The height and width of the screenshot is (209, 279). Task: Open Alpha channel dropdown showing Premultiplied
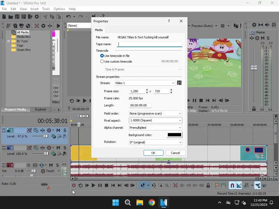click(x=156, y=128)
